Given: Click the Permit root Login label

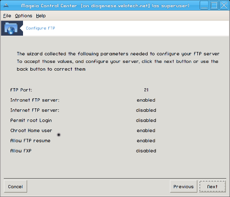Looking at the screenshot, I should (x=31, y=120).
